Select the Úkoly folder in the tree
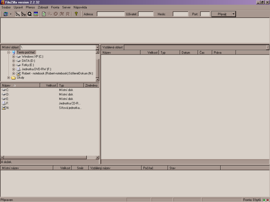This screenshot has height=202, width=270. click(x=20, y=78)
